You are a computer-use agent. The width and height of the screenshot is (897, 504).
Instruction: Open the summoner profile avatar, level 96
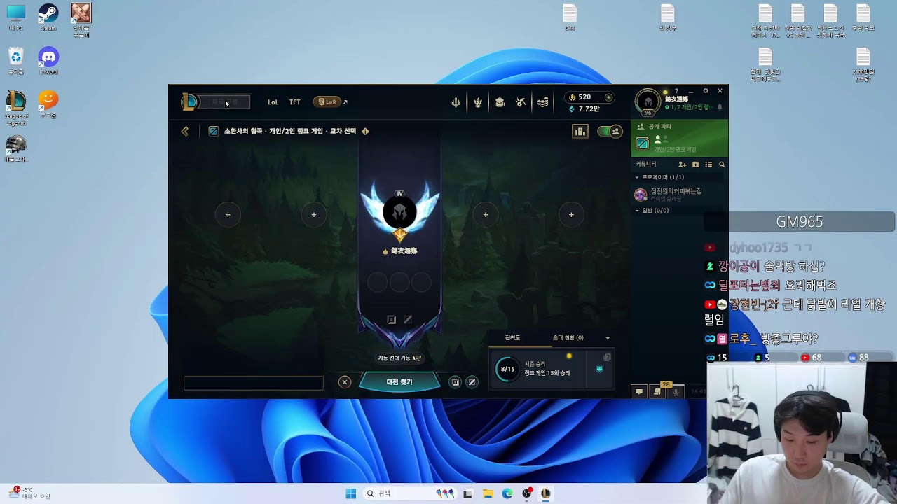[648, 102]
